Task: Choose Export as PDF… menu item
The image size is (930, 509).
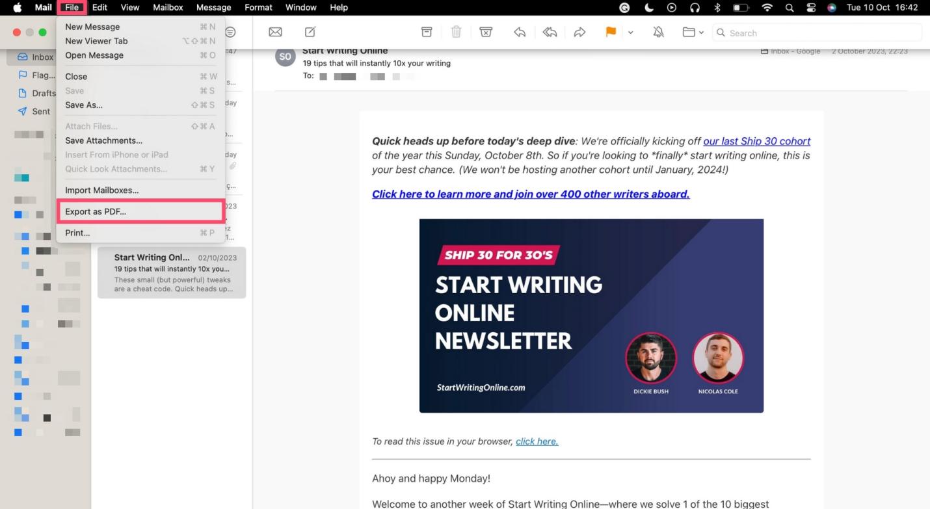Action: click(140, 211)
